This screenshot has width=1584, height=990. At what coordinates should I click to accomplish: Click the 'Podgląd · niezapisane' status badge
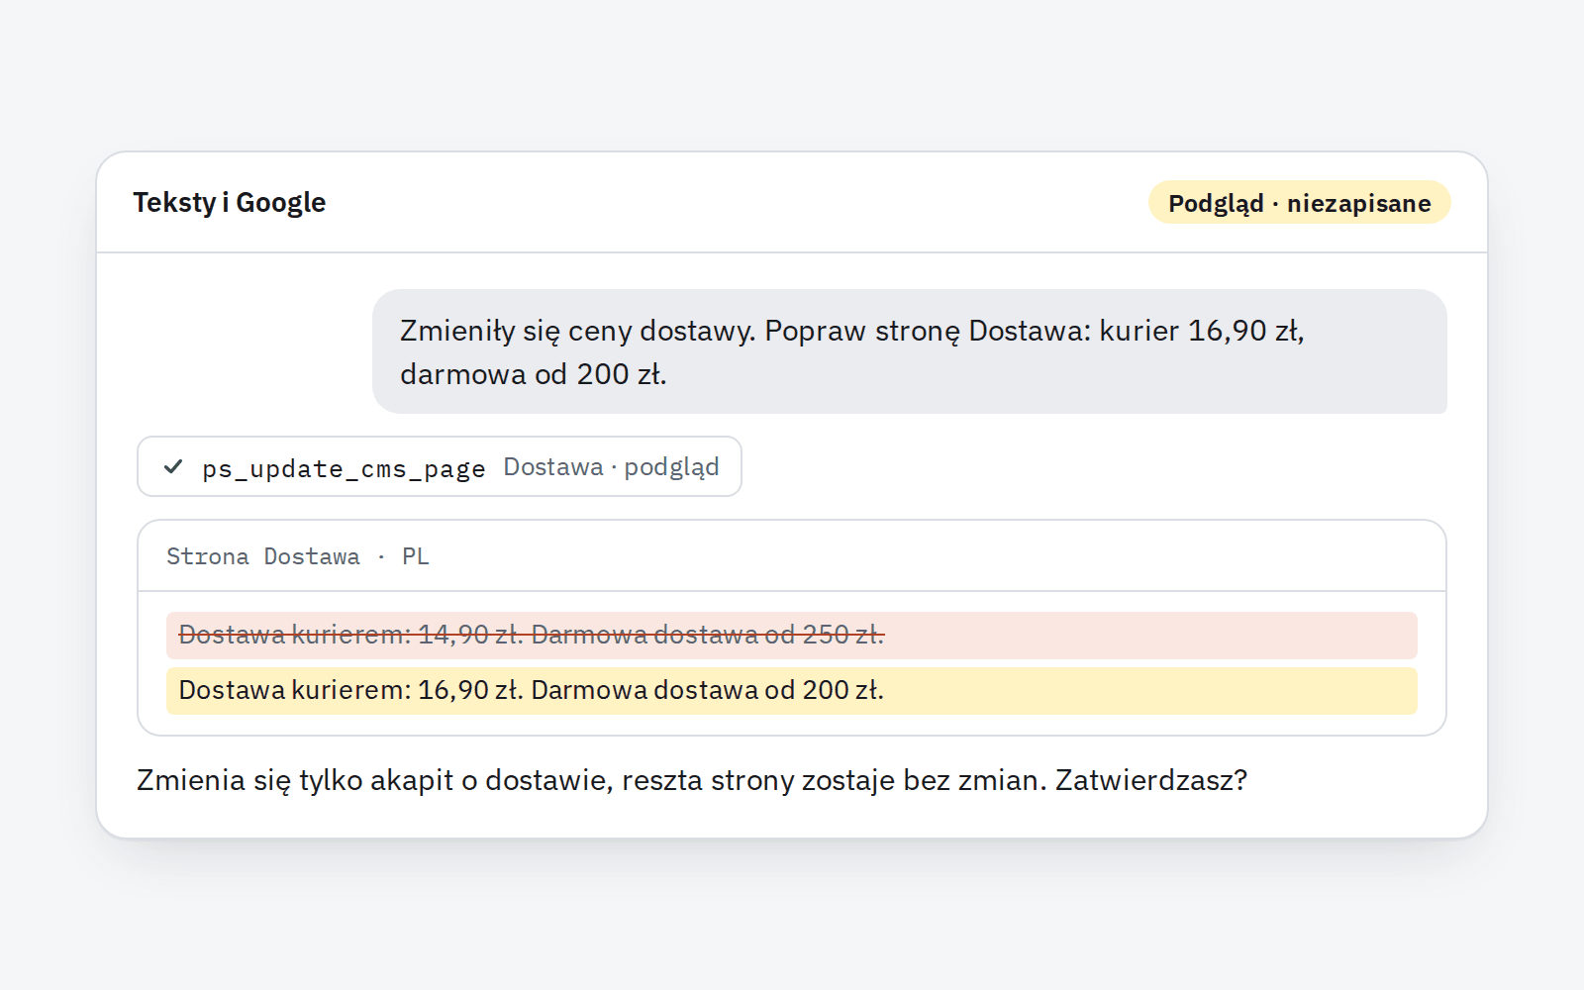(1299, 203)
